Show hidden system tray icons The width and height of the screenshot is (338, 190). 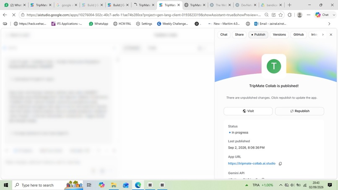pos(281,185)
